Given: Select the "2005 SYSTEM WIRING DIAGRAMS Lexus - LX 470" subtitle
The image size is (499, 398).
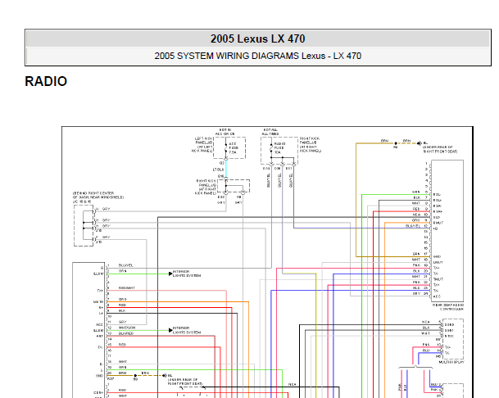Looking at the screenshot, I should click(x=258, y=56).
